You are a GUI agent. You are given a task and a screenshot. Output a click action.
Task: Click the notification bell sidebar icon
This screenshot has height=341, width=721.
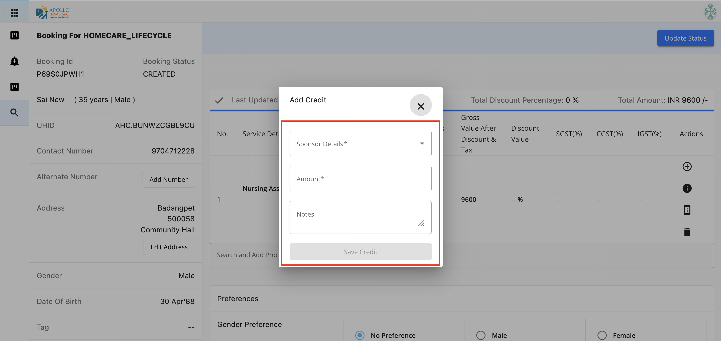coord(14,61)
